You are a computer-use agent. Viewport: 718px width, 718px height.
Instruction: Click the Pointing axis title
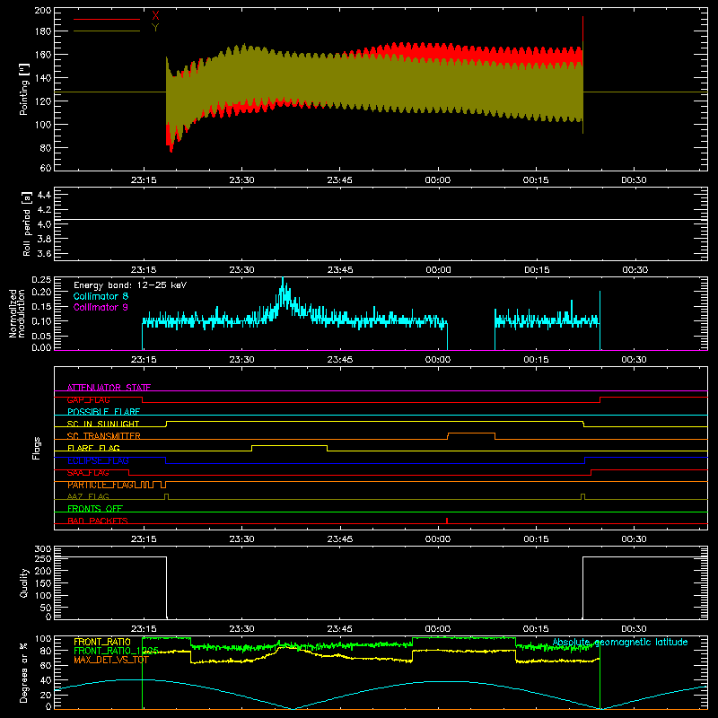24,89
